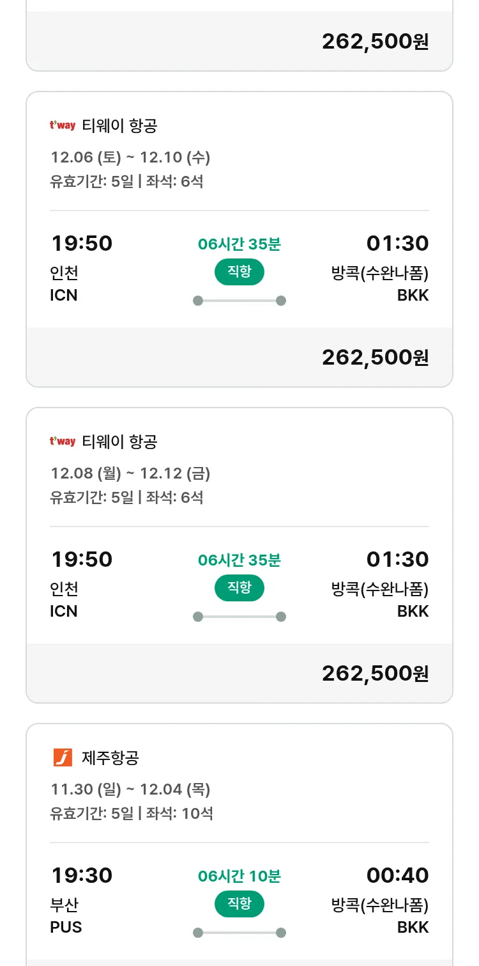This screenshot has width=479, height=966.
Task: Open the 12.08 (월) ~ 12.12 (금) date range
Action: [x=130, y=473]
